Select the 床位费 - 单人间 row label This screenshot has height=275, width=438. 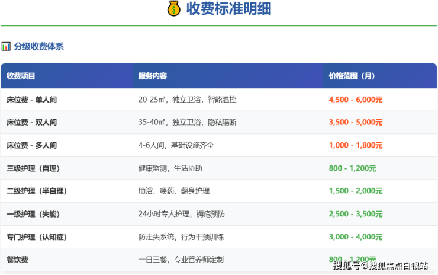click(31, 100)
